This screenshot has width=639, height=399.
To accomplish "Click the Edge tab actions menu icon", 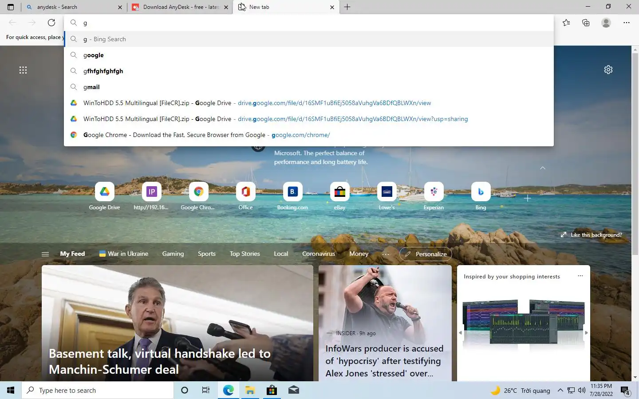I will [11, 7].
